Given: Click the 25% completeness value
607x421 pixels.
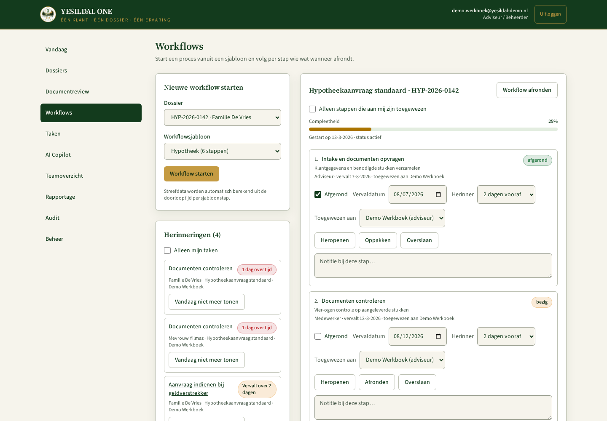Looking at the screenshot, I should (x=553, y=122).
